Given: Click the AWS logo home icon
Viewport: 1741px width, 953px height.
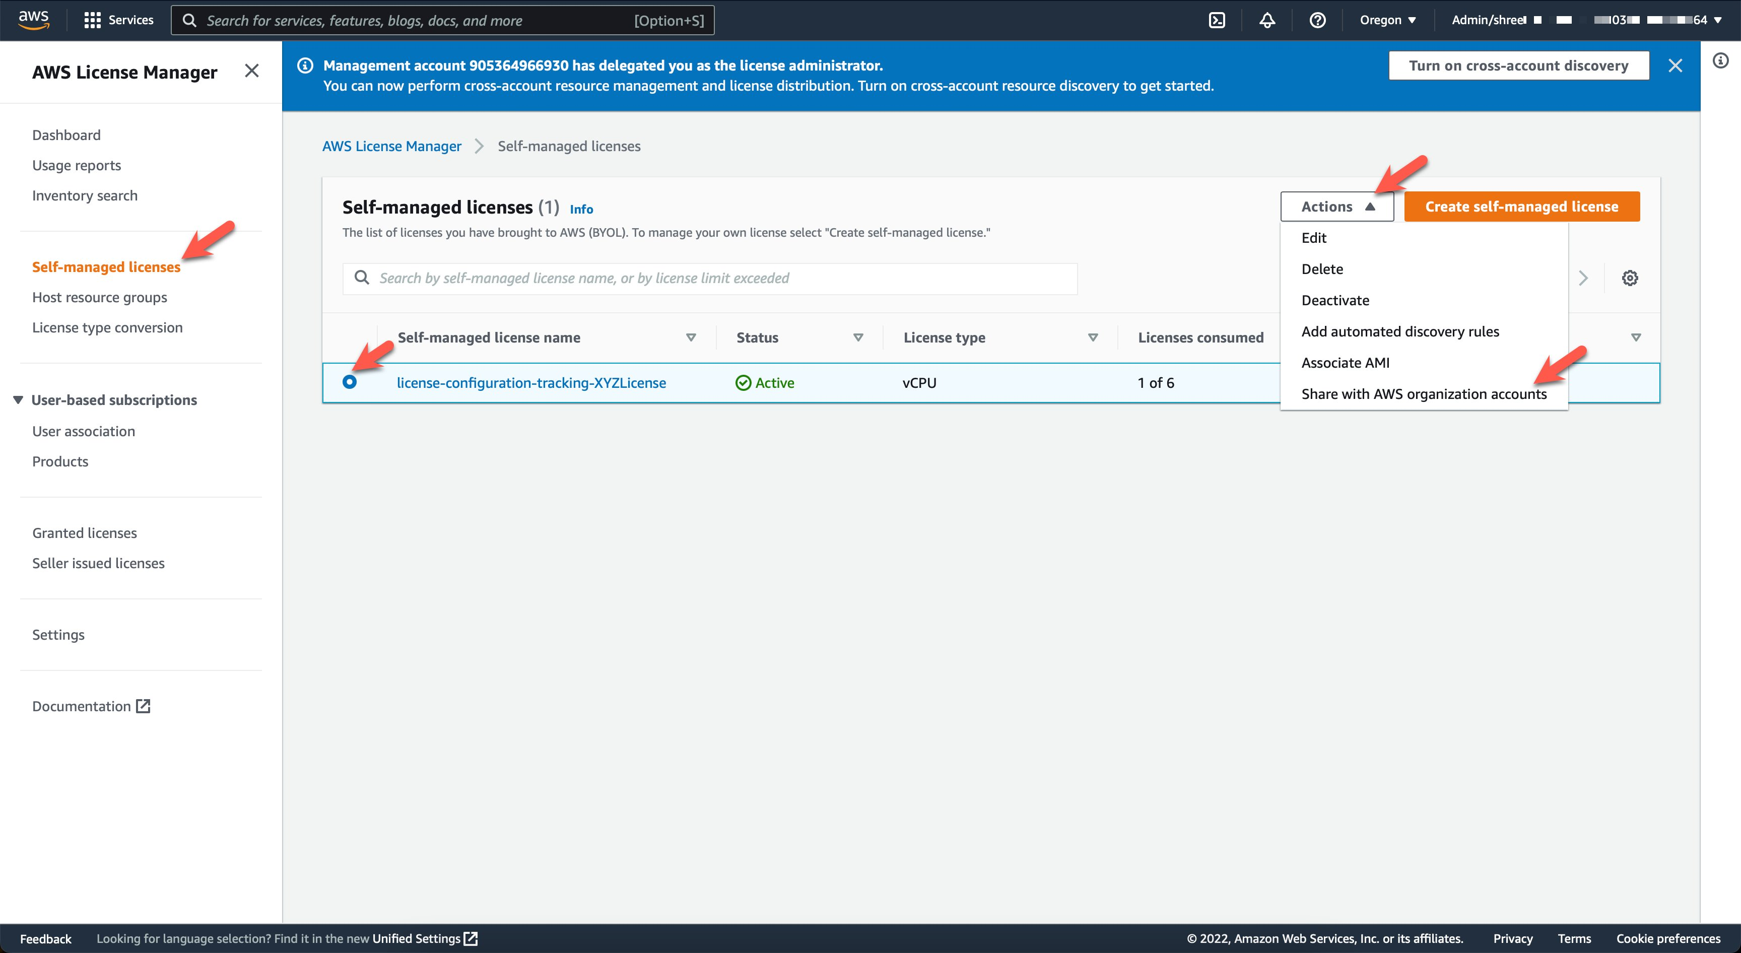Looking at the screenshot, I should point(32,20).
